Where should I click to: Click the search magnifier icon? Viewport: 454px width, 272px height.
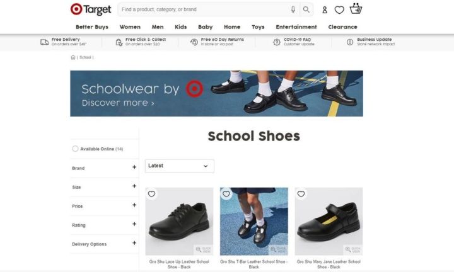pos(306,9)
